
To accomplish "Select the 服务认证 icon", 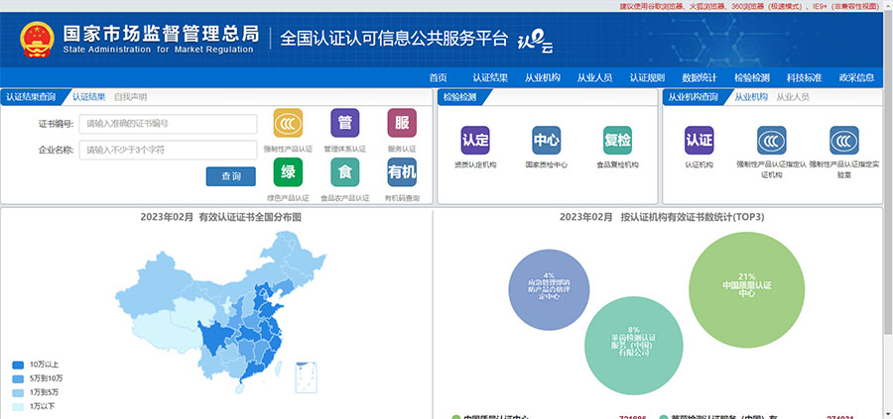I will point(402,124).
